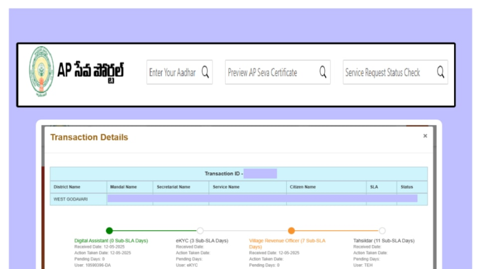Click the District Name column header
The height and width of the screenshot is (269, 478).
point(67,187)
